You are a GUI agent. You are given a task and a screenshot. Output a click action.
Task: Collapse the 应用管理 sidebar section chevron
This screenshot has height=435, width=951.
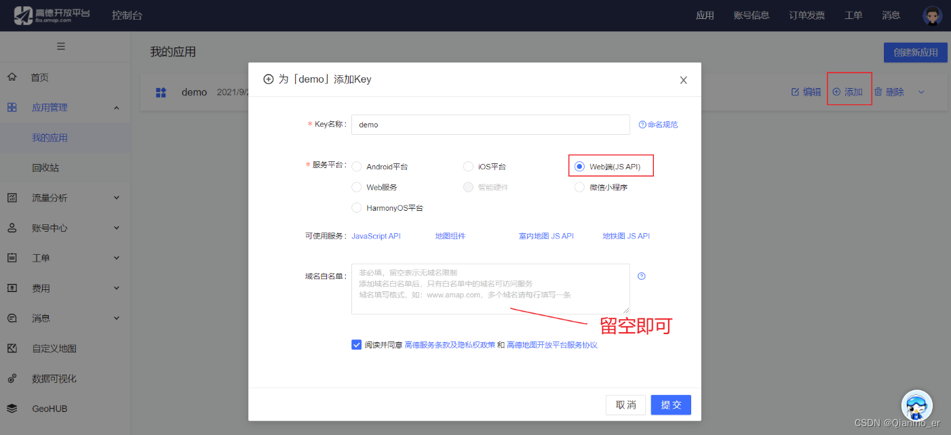(x=116, y=108)
